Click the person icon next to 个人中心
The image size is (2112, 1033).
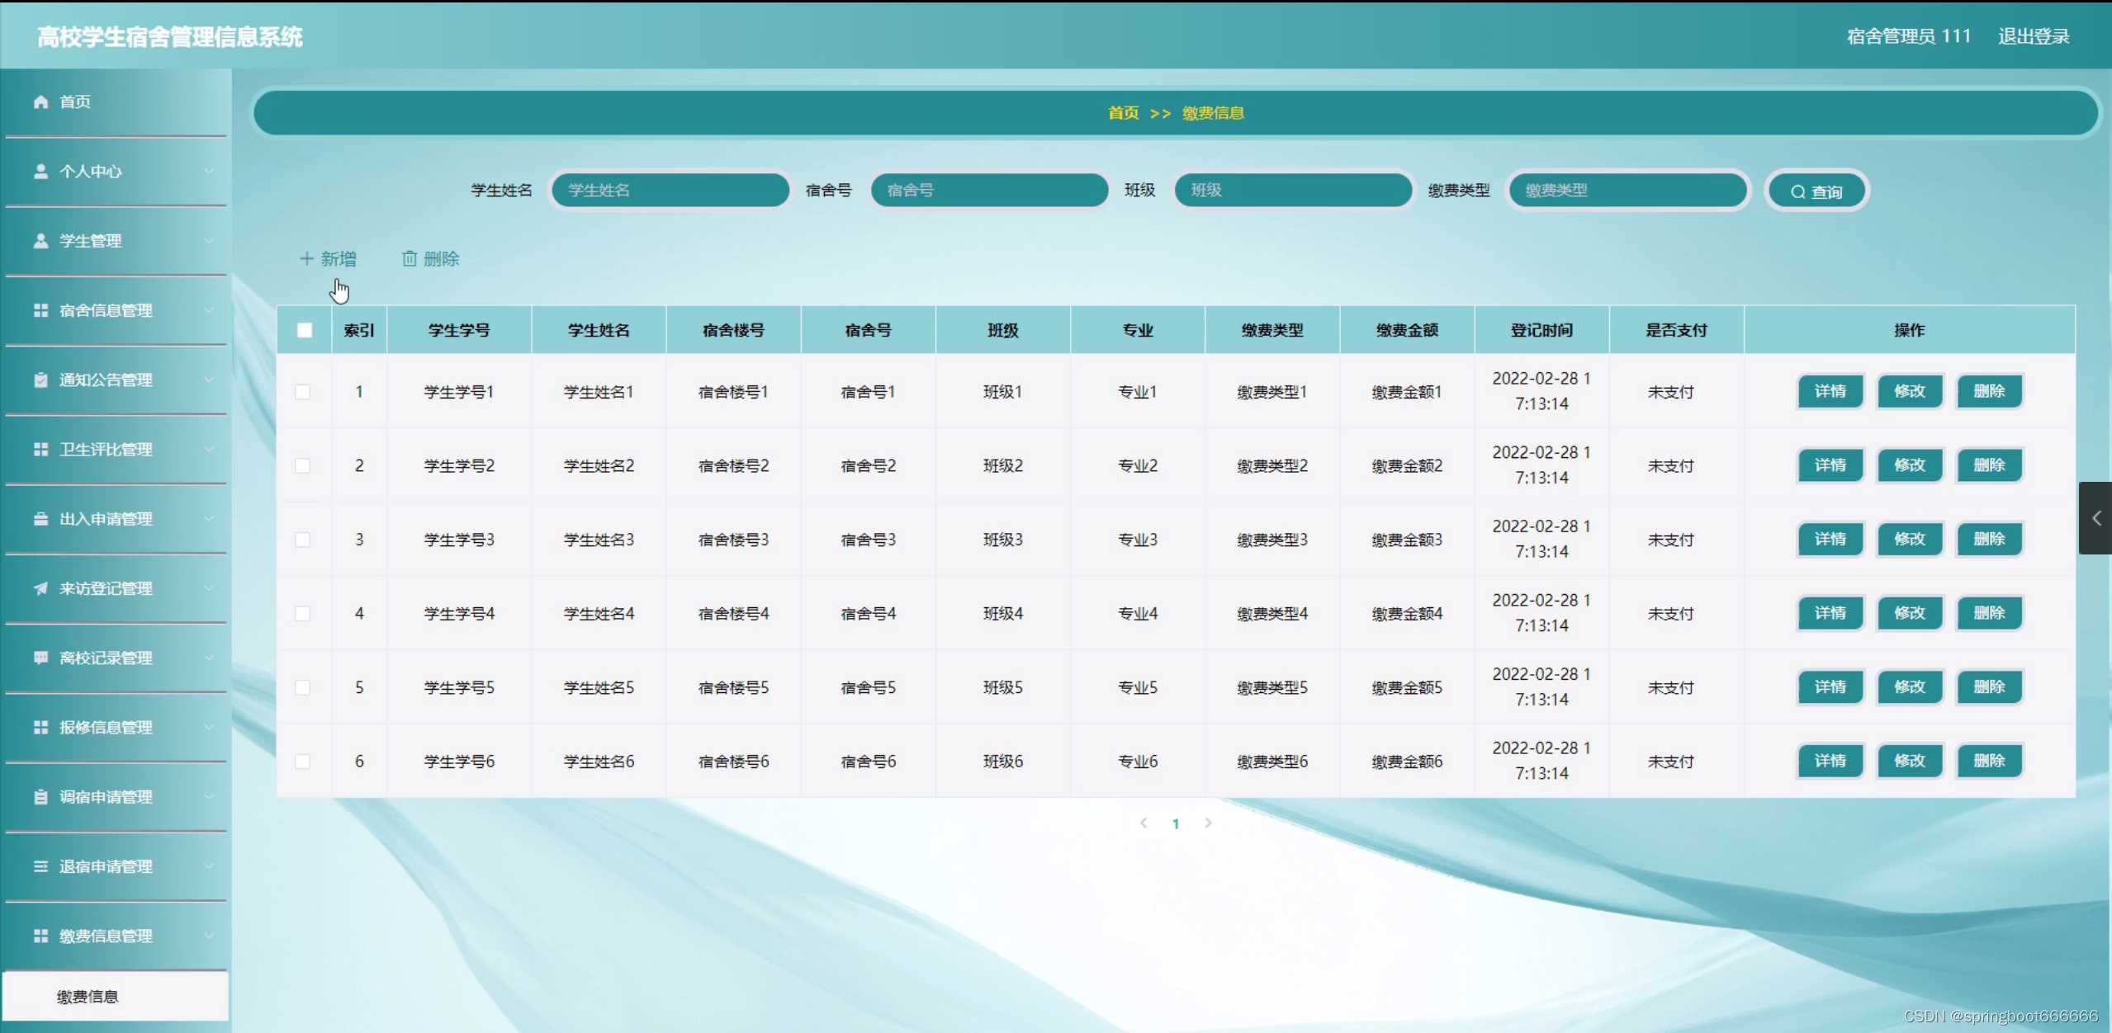click(40, 171)
